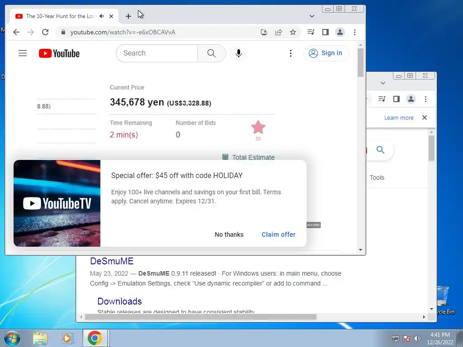463x347 pixels.
Task: Toggle side panel in YouTube window toolbar
Action: (326, 32)
